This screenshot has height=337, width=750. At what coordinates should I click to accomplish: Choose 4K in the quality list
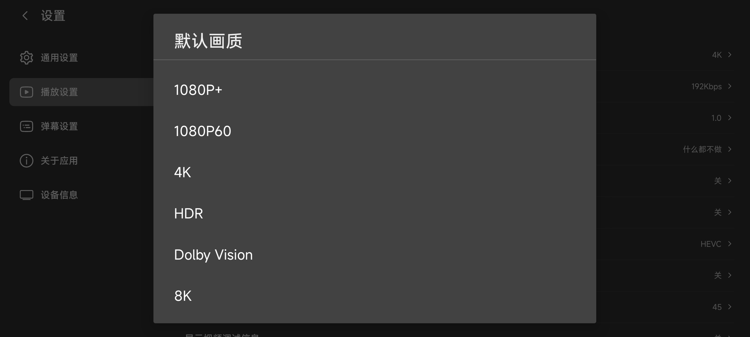tap(182, 173)
